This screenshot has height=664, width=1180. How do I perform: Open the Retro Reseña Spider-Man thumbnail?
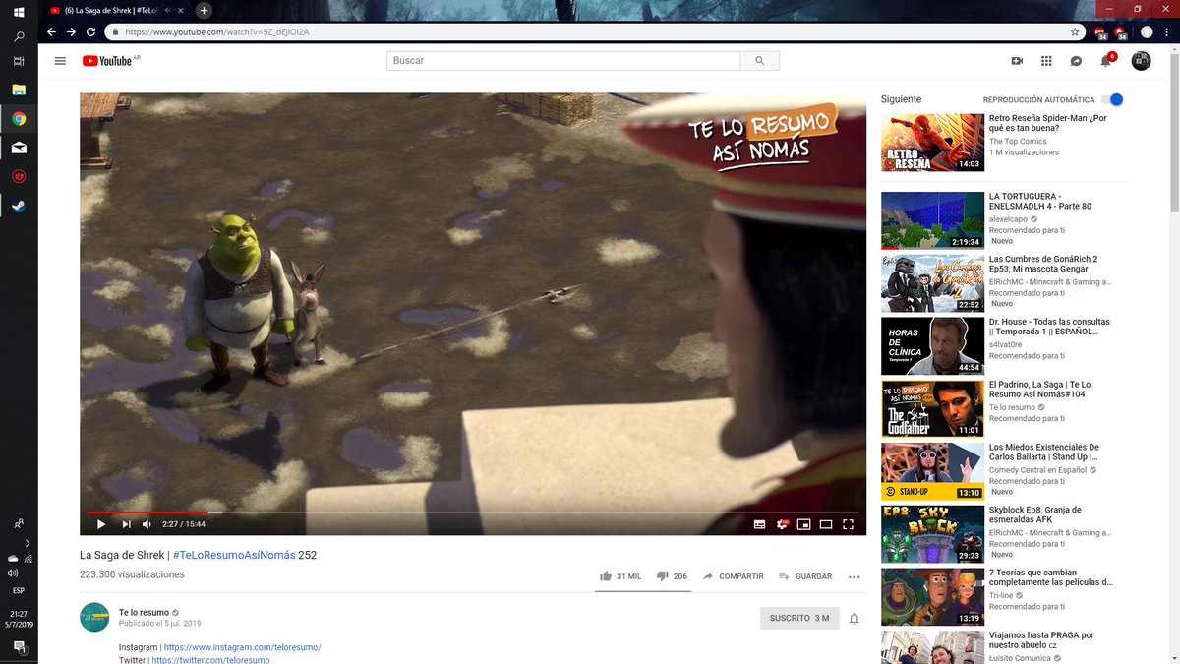(x=932, y=143)
